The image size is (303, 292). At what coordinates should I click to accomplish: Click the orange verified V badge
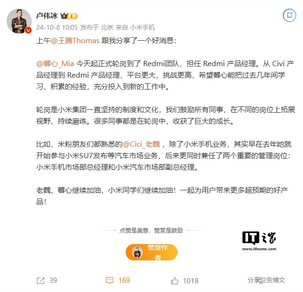pos(28,30)
